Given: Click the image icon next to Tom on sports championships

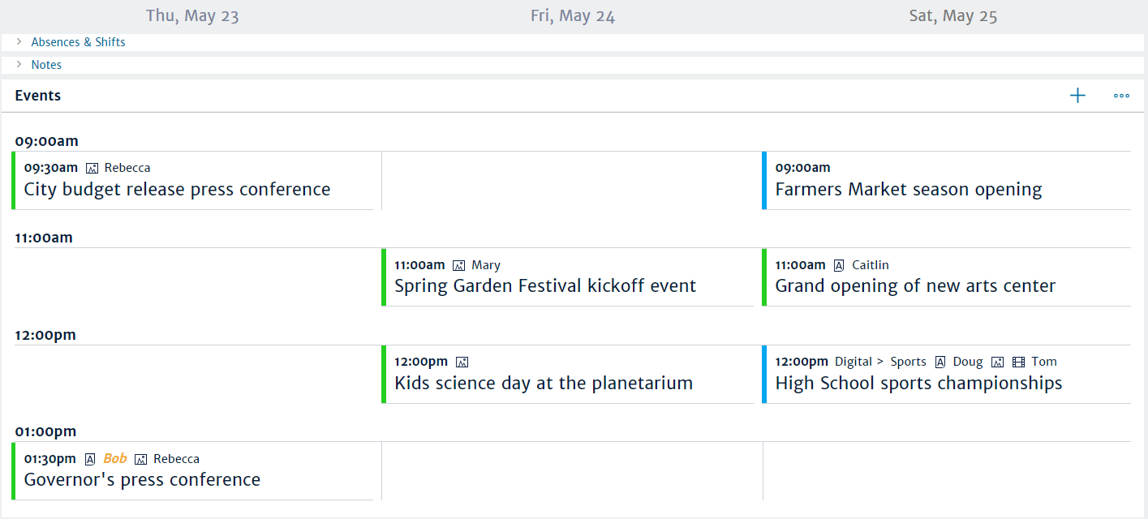Looking at the screenshot, I should point(996,361).
